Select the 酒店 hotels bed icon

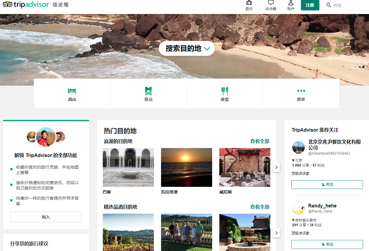click(72, 91)
